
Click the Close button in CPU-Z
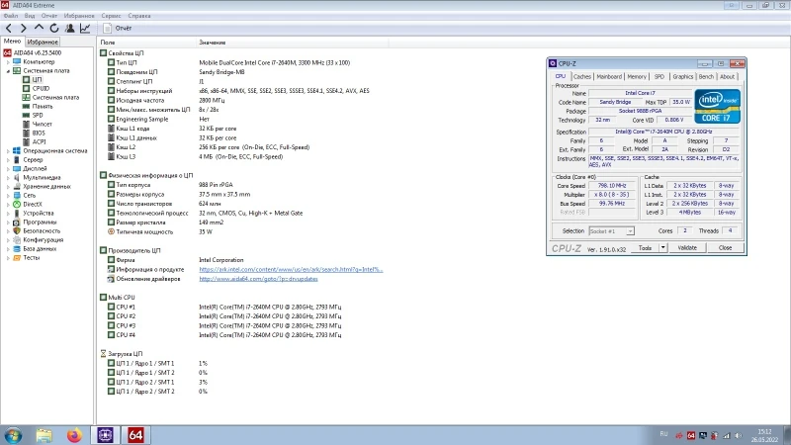(x=725, y=248)
